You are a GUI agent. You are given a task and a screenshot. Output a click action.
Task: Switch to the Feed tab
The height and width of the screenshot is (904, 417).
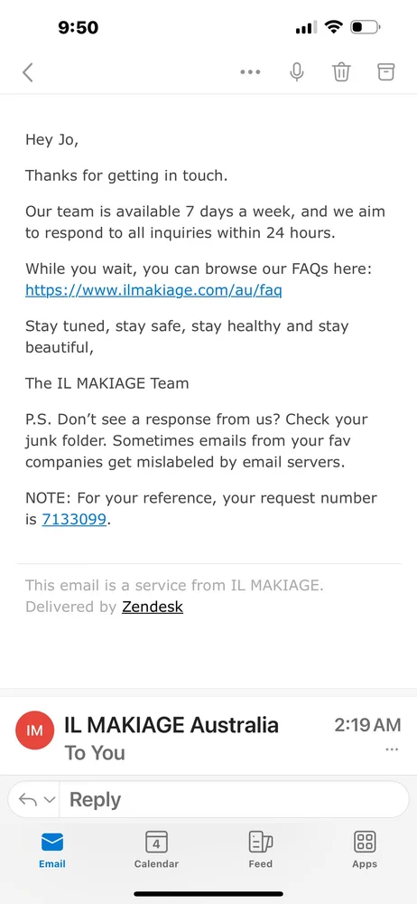click(x=260, y=850)
